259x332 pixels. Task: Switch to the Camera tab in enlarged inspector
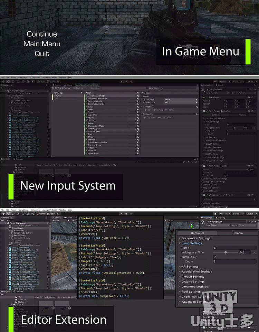(x=238, y=233)
